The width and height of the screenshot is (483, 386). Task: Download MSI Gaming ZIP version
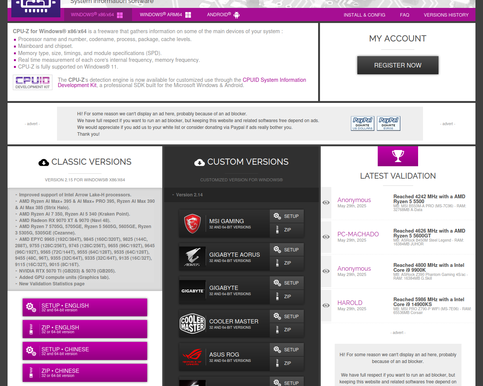coord(287,230)
